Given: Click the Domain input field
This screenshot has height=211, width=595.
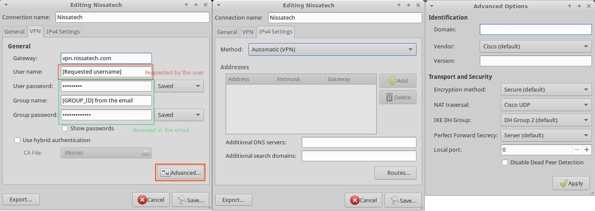Looking at the screenshot, I should pyautogui.click(x=536, y=29).
